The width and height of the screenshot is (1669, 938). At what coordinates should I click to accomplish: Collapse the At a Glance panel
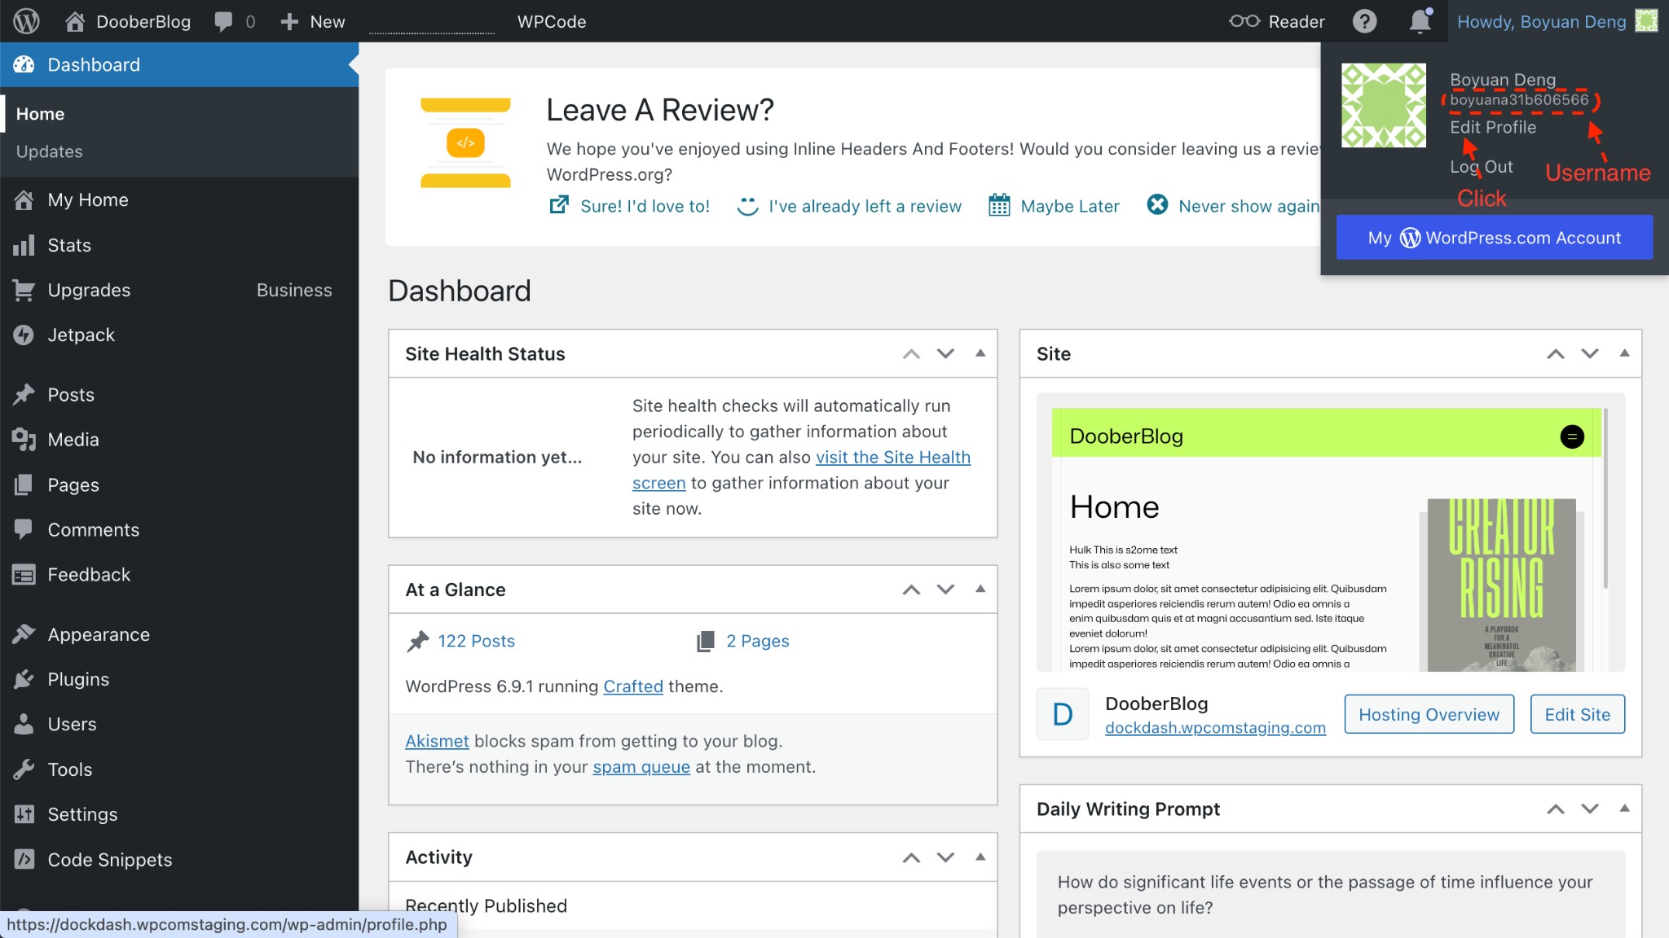pyautogui.click(x=979, y=590)
